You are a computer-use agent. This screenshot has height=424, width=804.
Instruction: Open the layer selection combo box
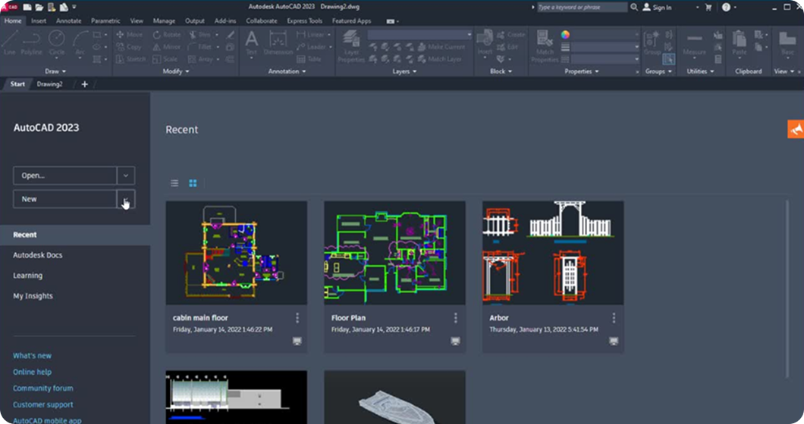coord(419,34)
